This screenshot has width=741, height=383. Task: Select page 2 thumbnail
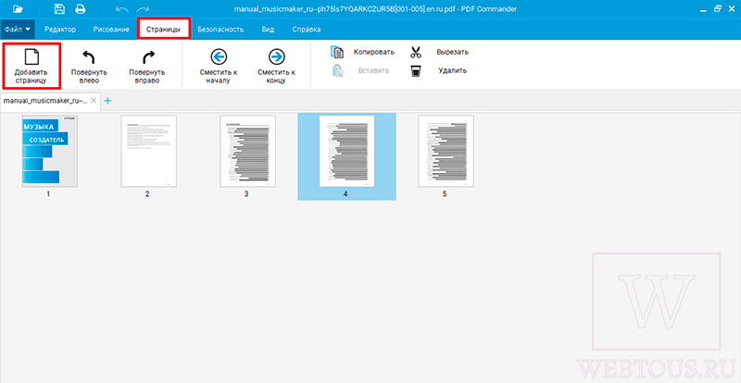[148, 151]
